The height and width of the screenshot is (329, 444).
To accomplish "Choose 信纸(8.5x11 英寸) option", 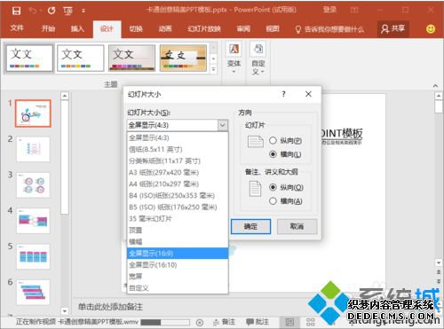I will [178, 149].
